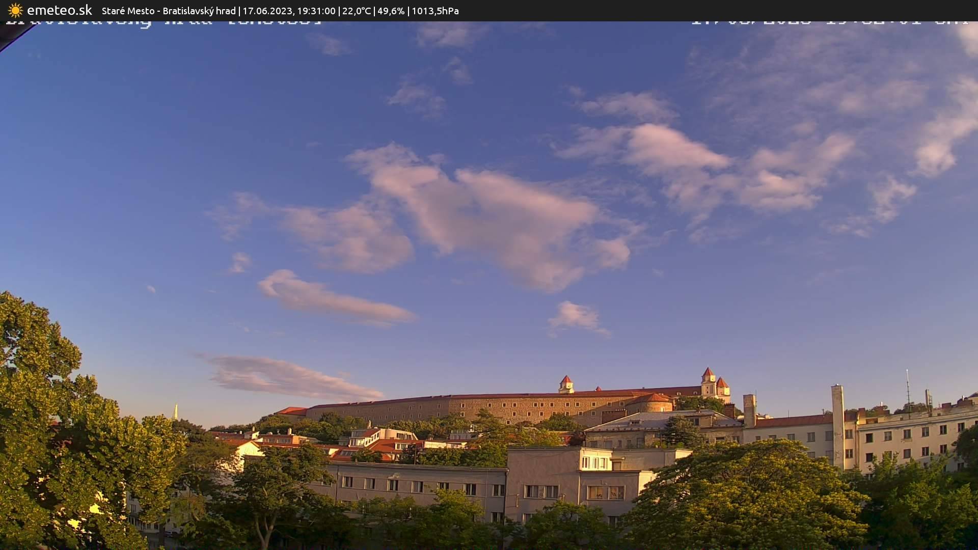Image resolution: width=978 pixels, height=550 pixels.
Task: Click the humidity value 49,6%
Action: [x=392, y=11]
